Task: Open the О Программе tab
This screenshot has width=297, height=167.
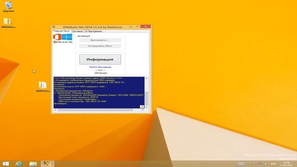Action: coord(93,31)
